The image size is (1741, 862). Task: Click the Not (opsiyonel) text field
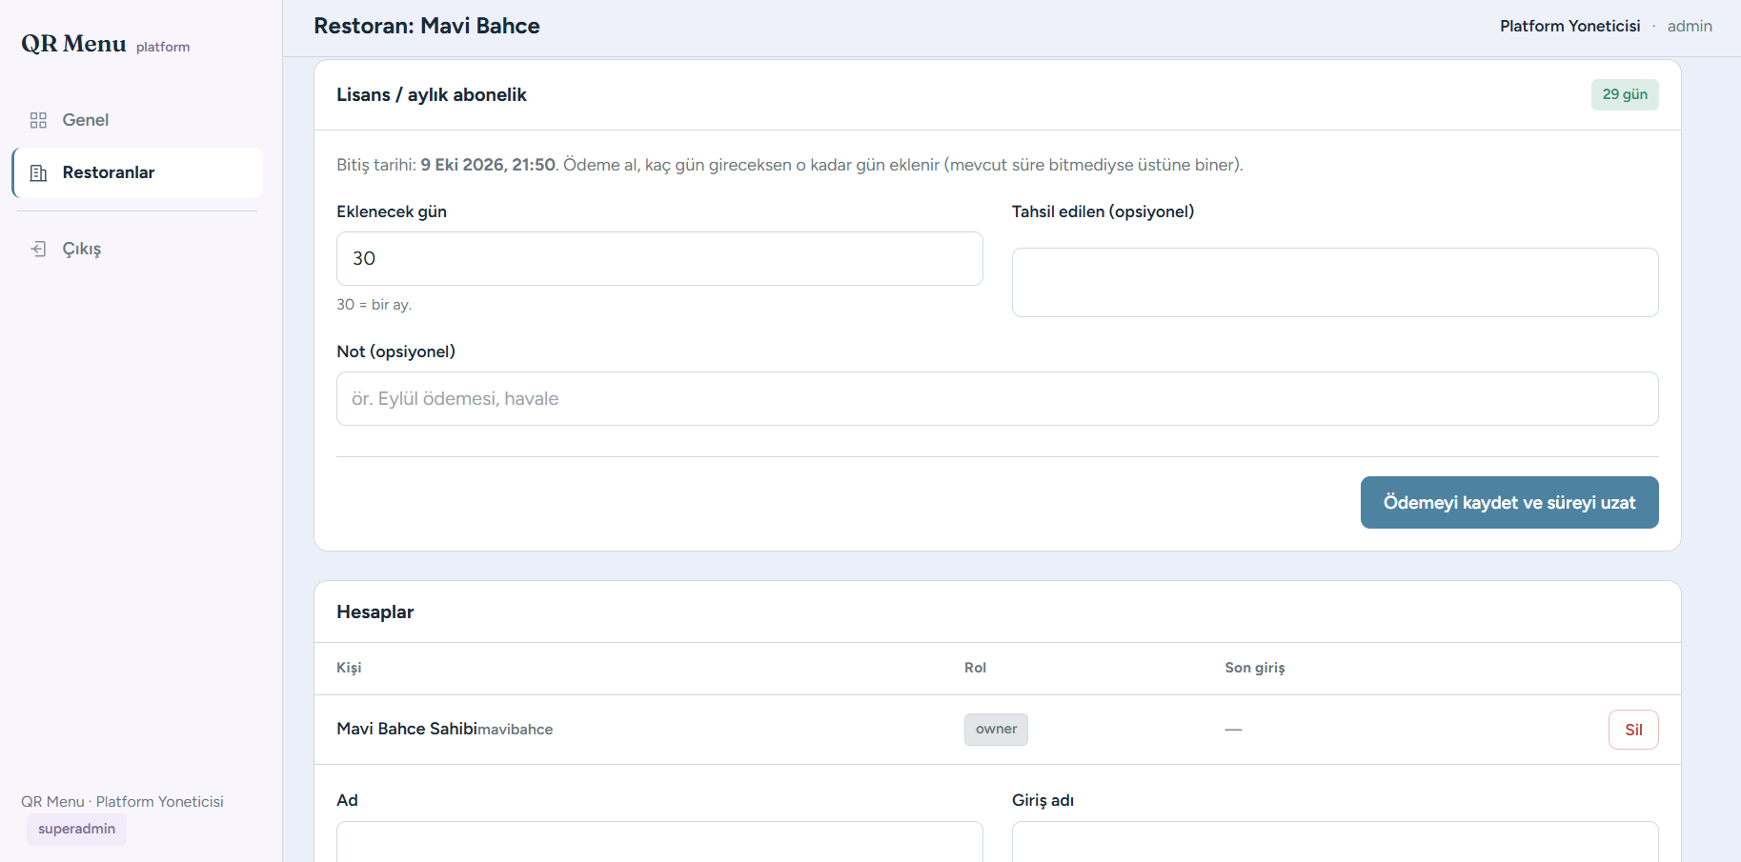click(998, 398)
